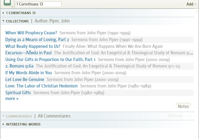Click the Notes button

point(183,106)
